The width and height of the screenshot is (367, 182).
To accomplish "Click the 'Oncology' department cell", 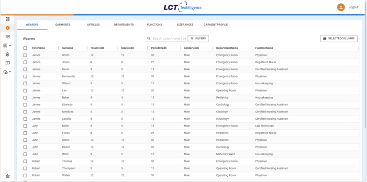I will coord(222,112).
